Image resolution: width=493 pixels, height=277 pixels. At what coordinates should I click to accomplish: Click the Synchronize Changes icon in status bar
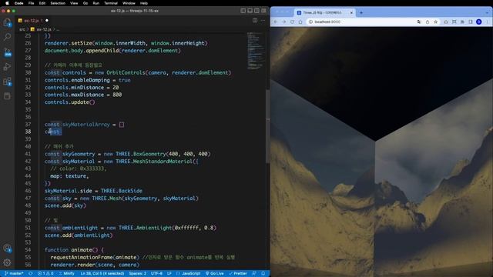click(x=31, y=274)
